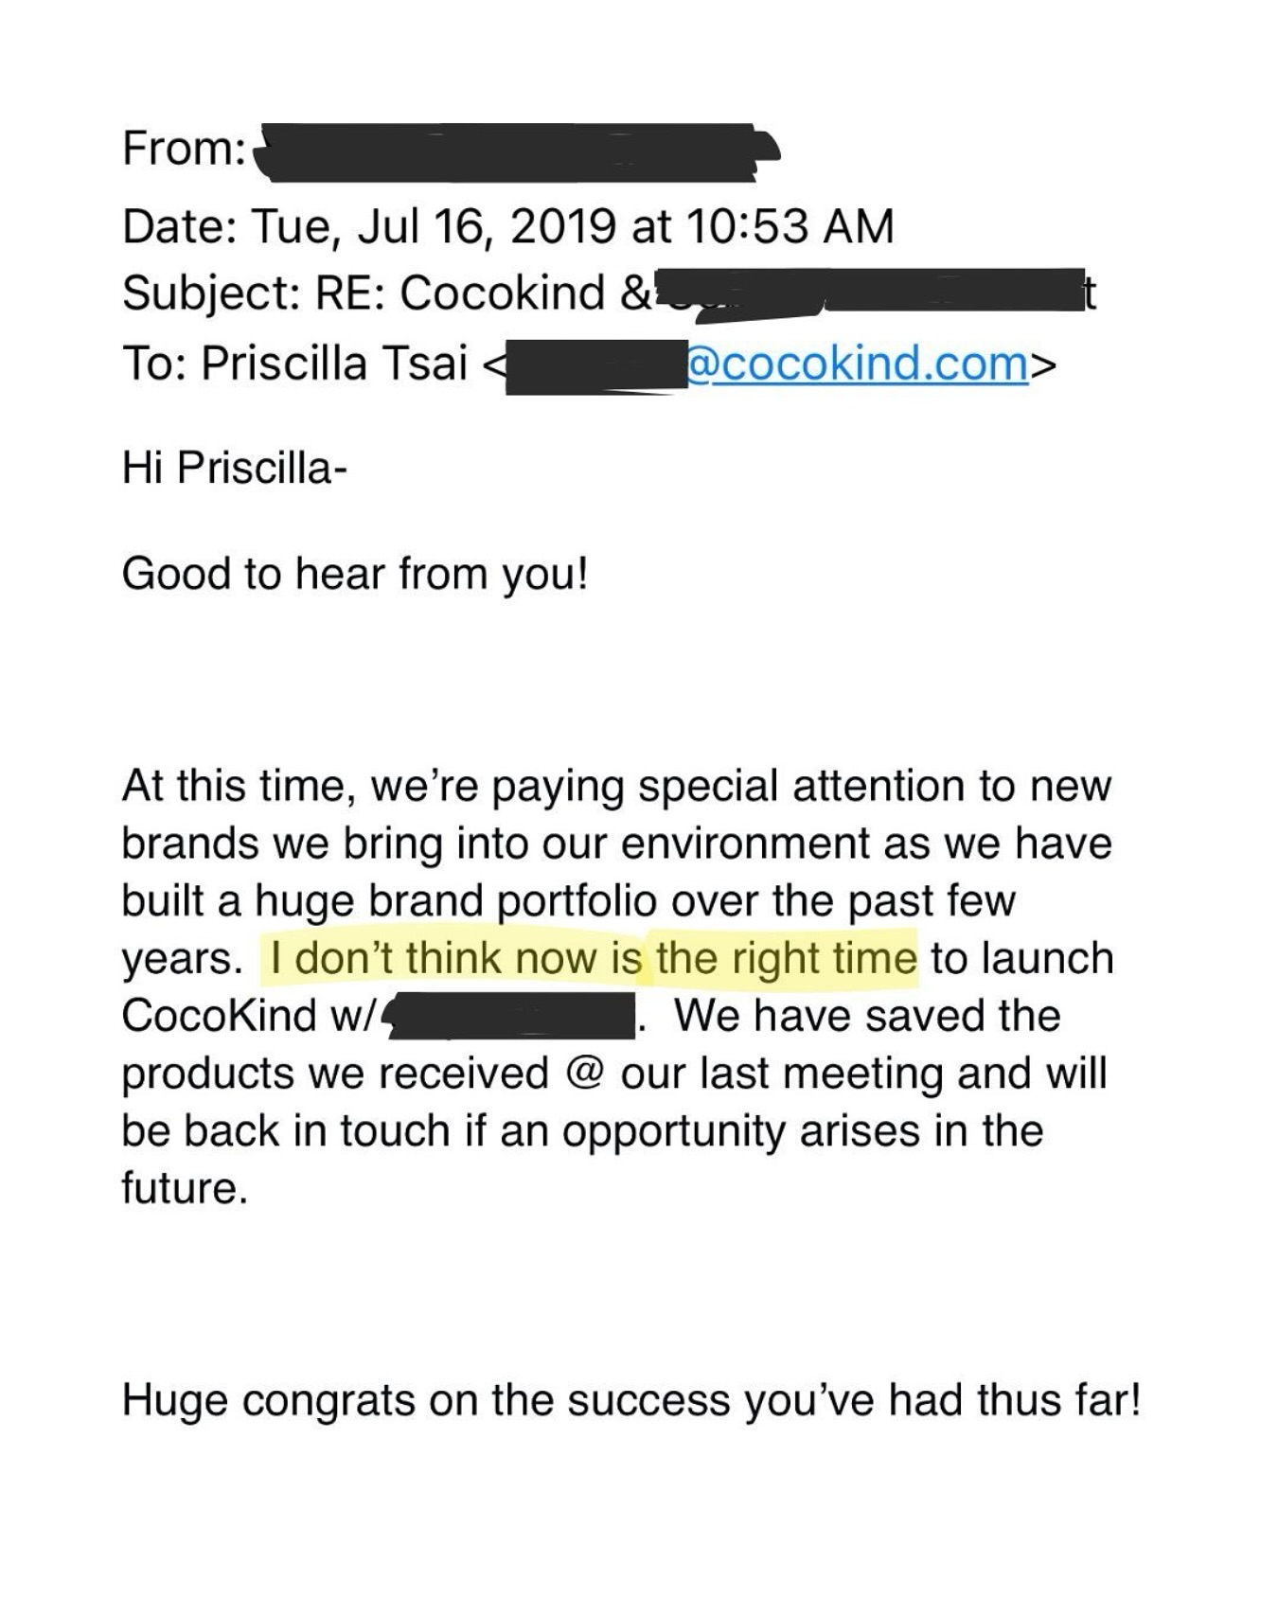Click the word "CocoKind" in the body
The height and width of the screenshot is (1598, 1278).
point(218,1016)
